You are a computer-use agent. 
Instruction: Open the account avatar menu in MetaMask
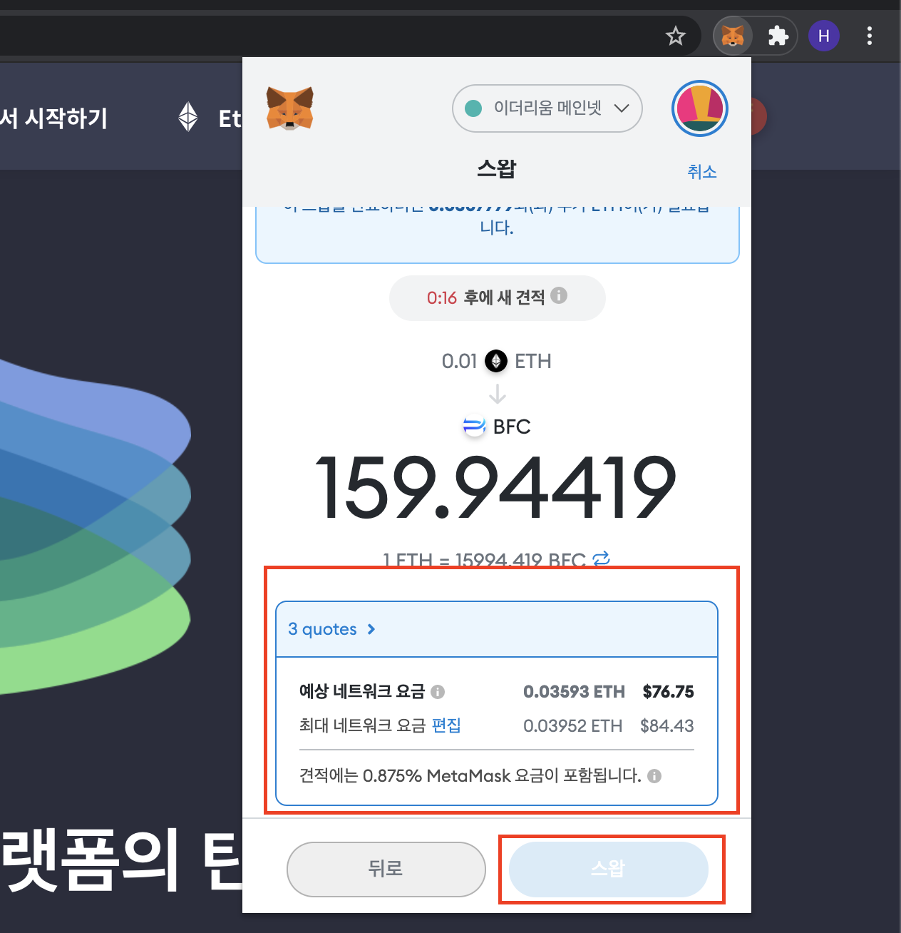click(700, 108)
